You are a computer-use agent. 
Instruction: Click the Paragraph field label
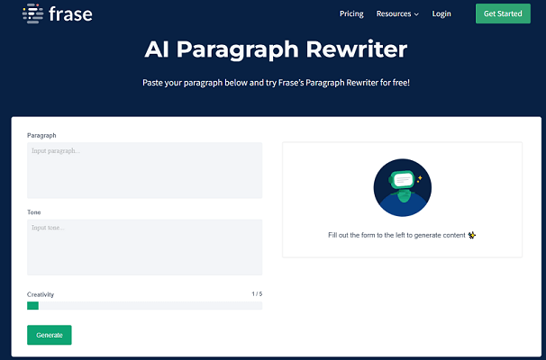[41, 135]
